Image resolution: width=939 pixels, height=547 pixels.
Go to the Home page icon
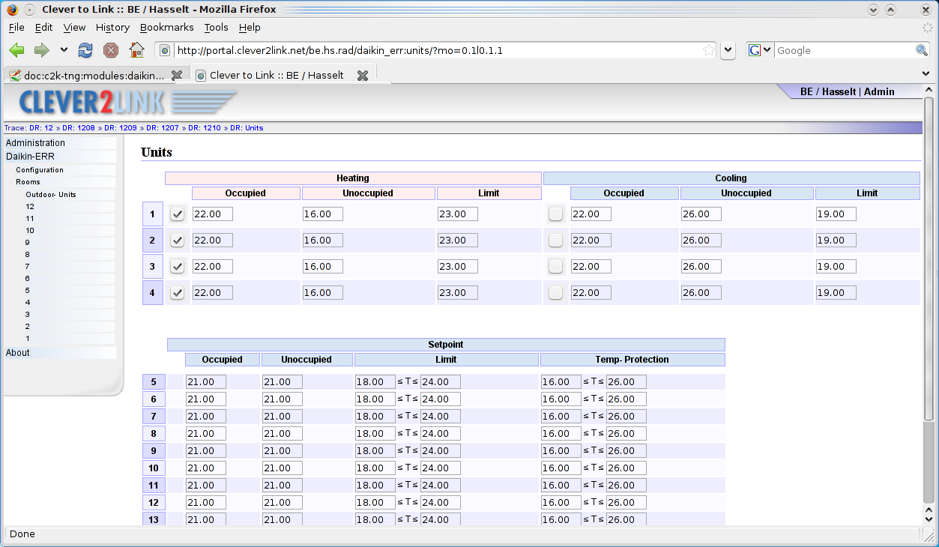136,50
